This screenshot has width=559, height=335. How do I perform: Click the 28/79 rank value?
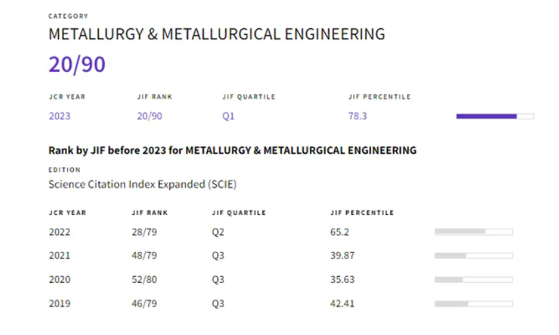(144, 232)
